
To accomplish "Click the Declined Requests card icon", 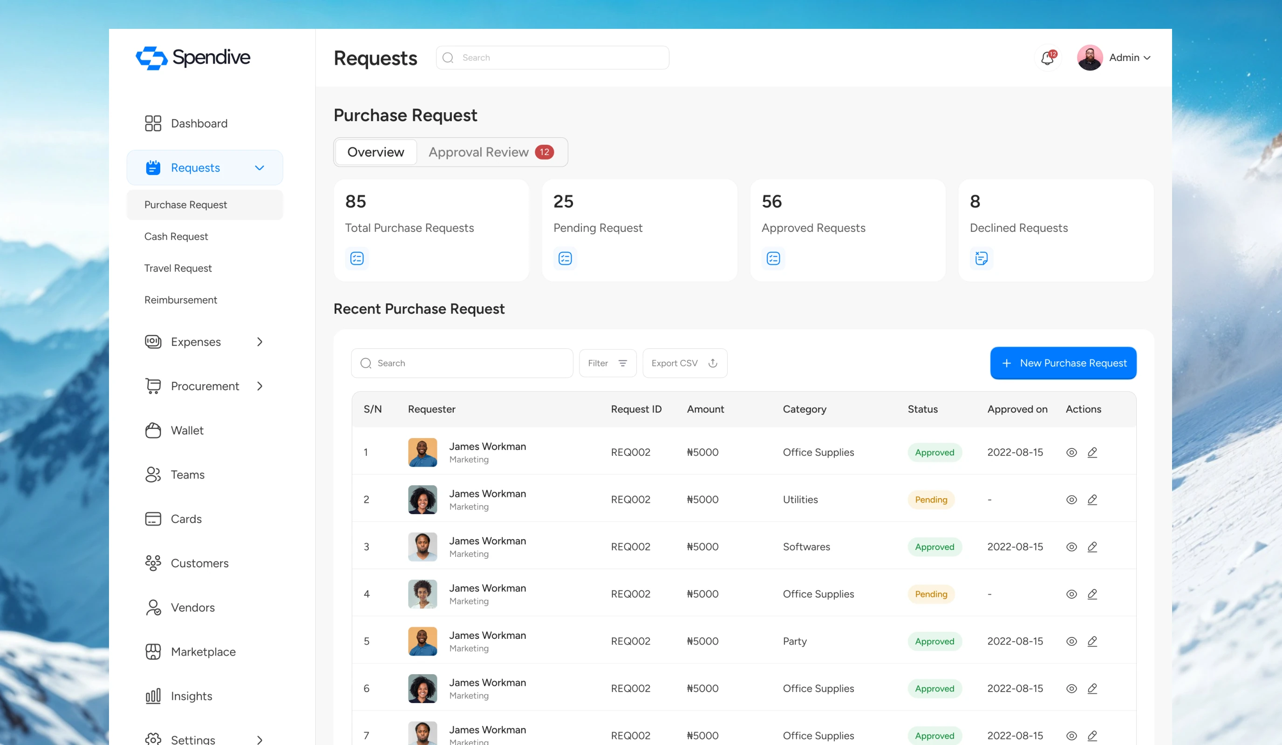I will point(982,258).
